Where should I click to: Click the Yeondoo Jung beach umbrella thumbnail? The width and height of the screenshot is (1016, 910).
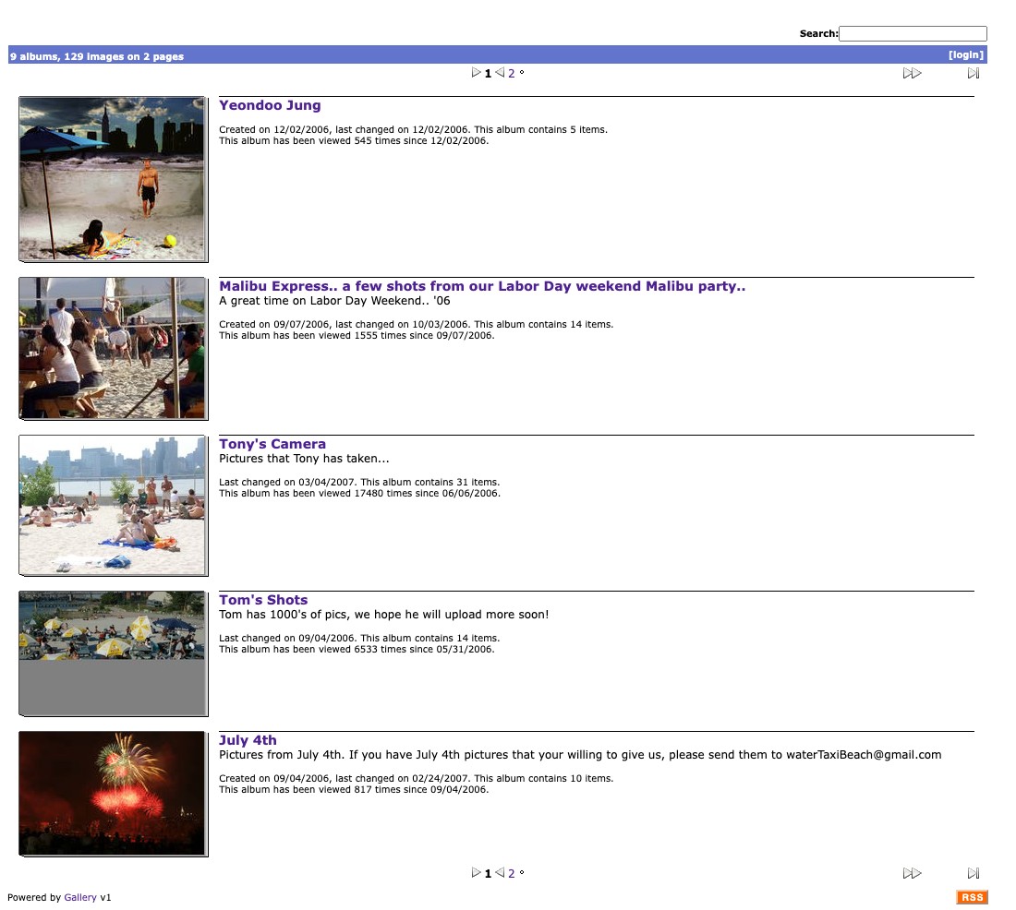113,179
